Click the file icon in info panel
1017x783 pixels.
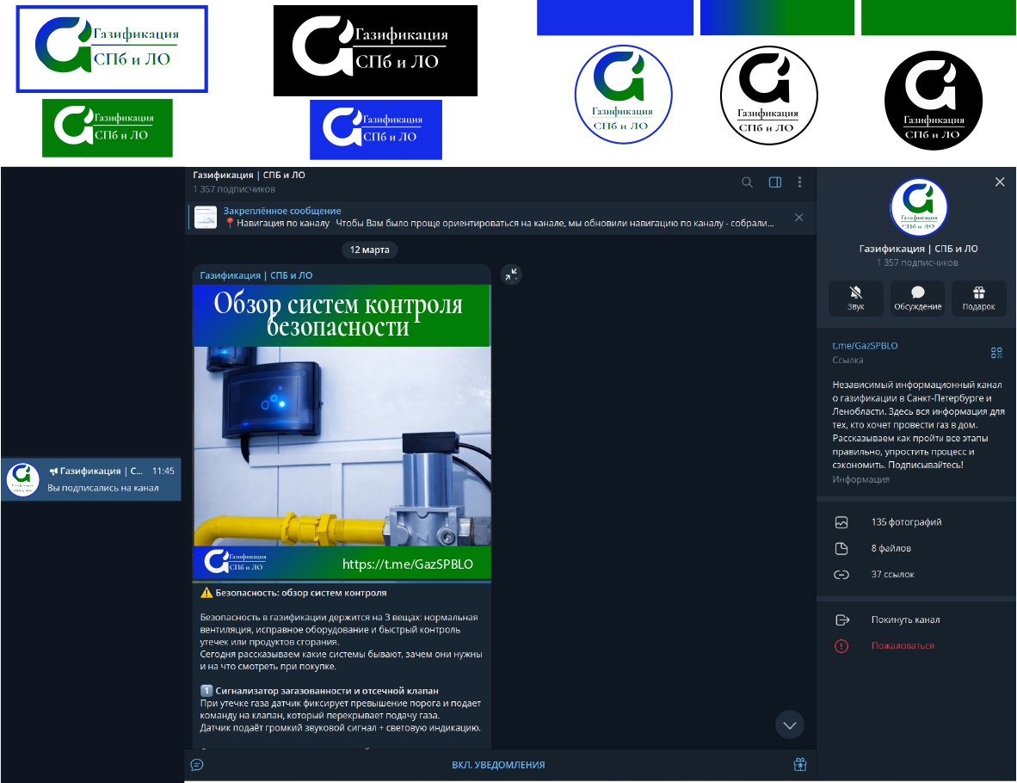(841, 548)
